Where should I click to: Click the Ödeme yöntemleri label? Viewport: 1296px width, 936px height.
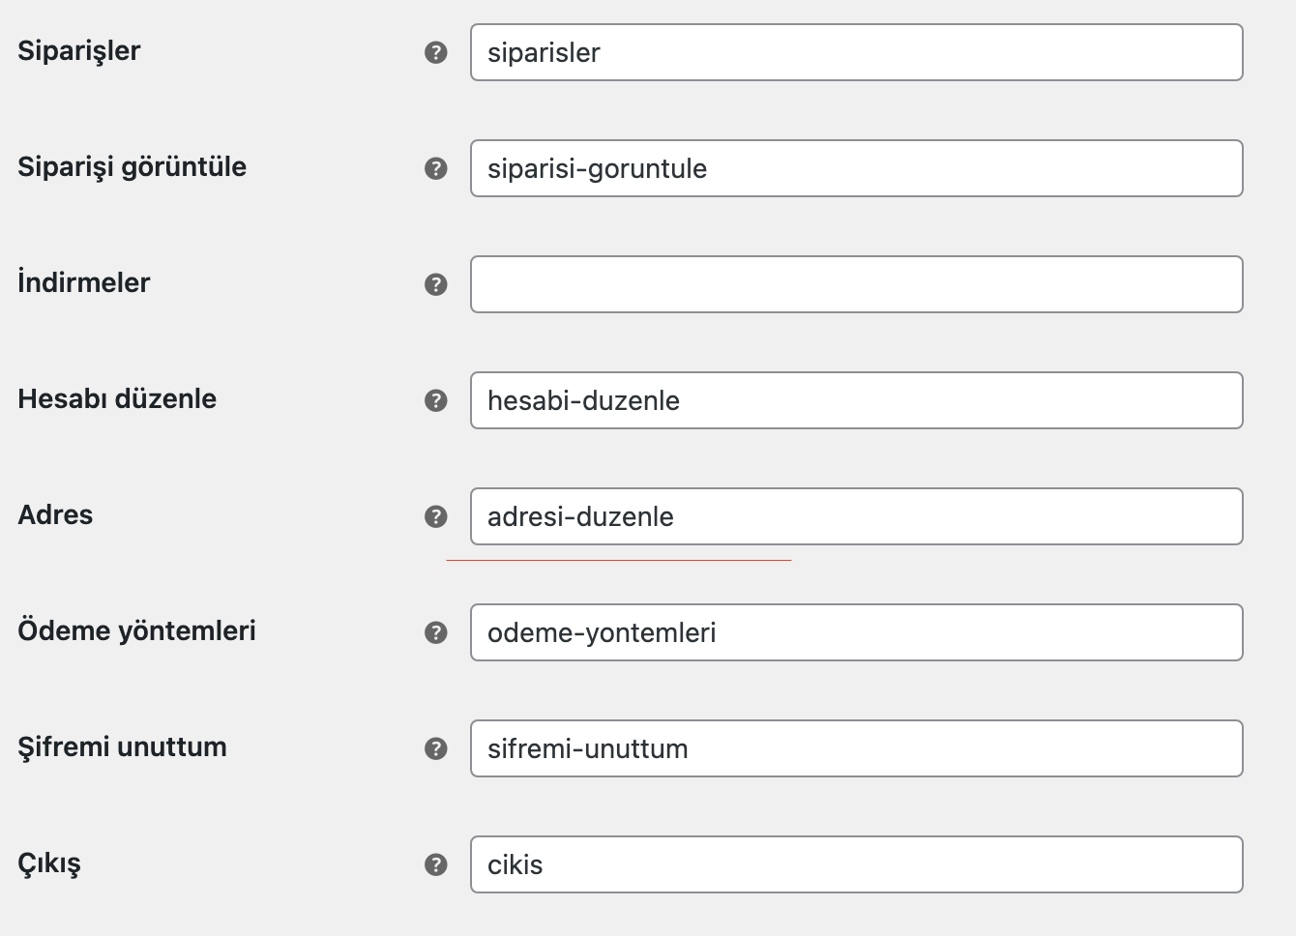click(x=136, y=630)
